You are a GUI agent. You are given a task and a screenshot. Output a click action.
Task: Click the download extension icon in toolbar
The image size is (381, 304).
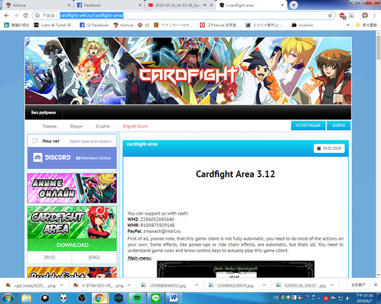[x=351, y=15]
